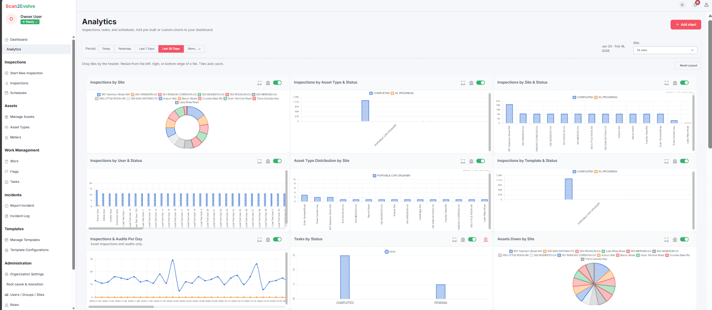Toggle off Assets Down by Site chart
The image size is (712, 310).
(x=684, y=239)
